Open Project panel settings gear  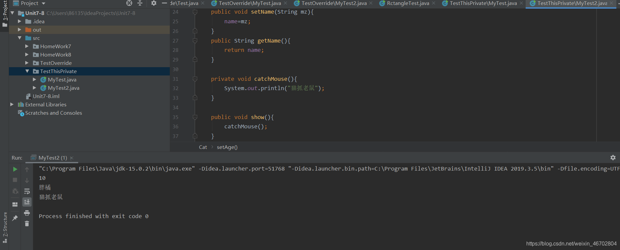(x=154, y=3)
